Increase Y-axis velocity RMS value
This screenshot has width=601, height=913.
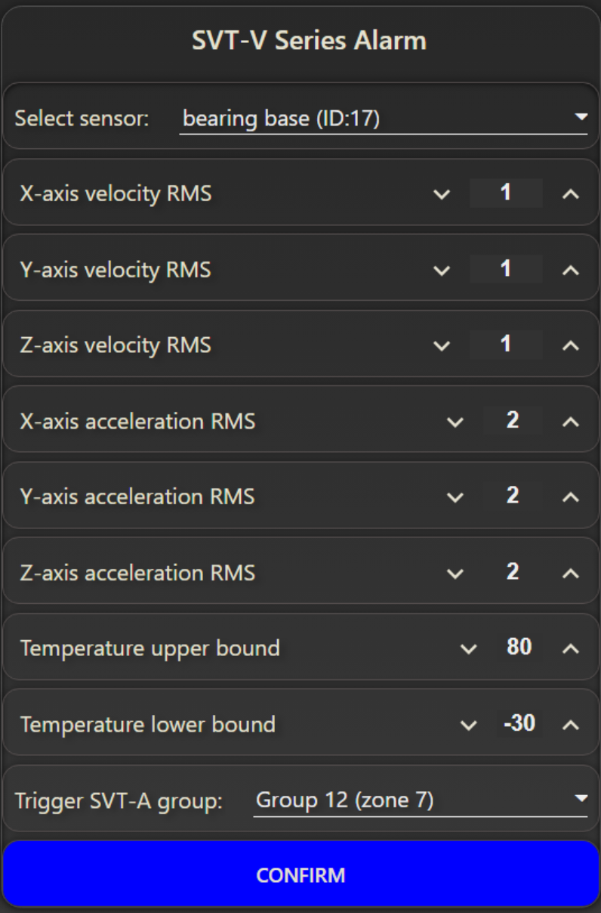pyautogui.click(x=571, y=270)
